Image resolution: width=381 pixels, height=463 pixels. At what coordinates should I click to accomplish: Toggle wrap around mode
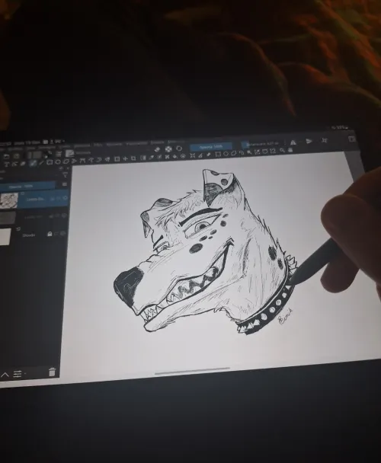pos(325,140)
